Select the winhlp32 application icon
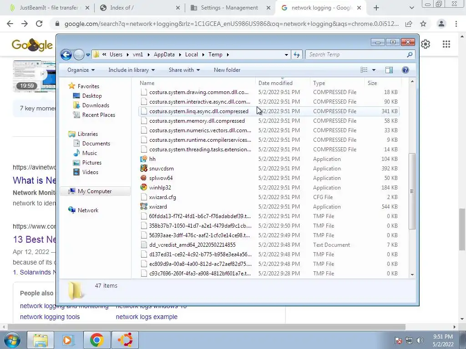This screenshot has width=466, height=349. click(x=144, y=188)
